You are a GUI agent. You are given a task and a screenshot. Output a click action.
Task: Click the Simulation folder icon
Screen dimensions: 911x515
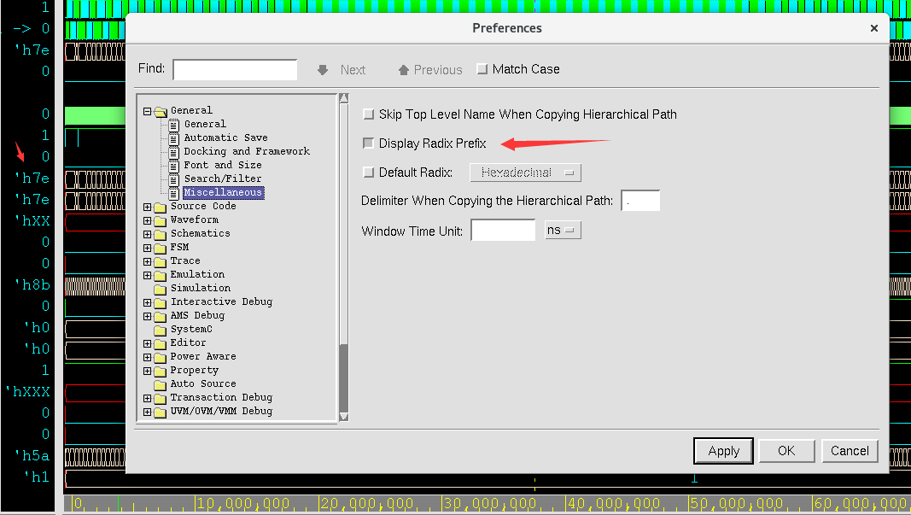point(160,289)
